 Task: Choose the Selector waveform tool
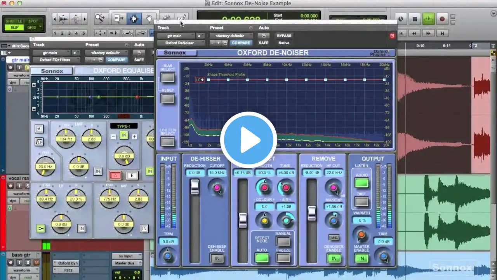134,18
